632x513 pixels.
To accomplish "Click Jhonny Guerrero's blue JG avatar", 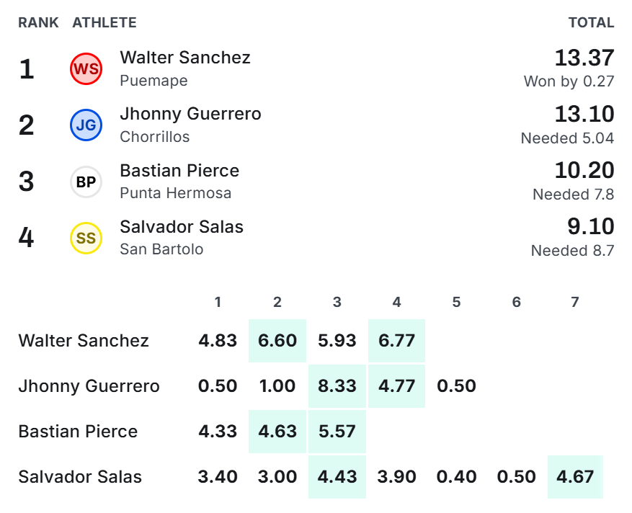I will (x=86, y=125).
